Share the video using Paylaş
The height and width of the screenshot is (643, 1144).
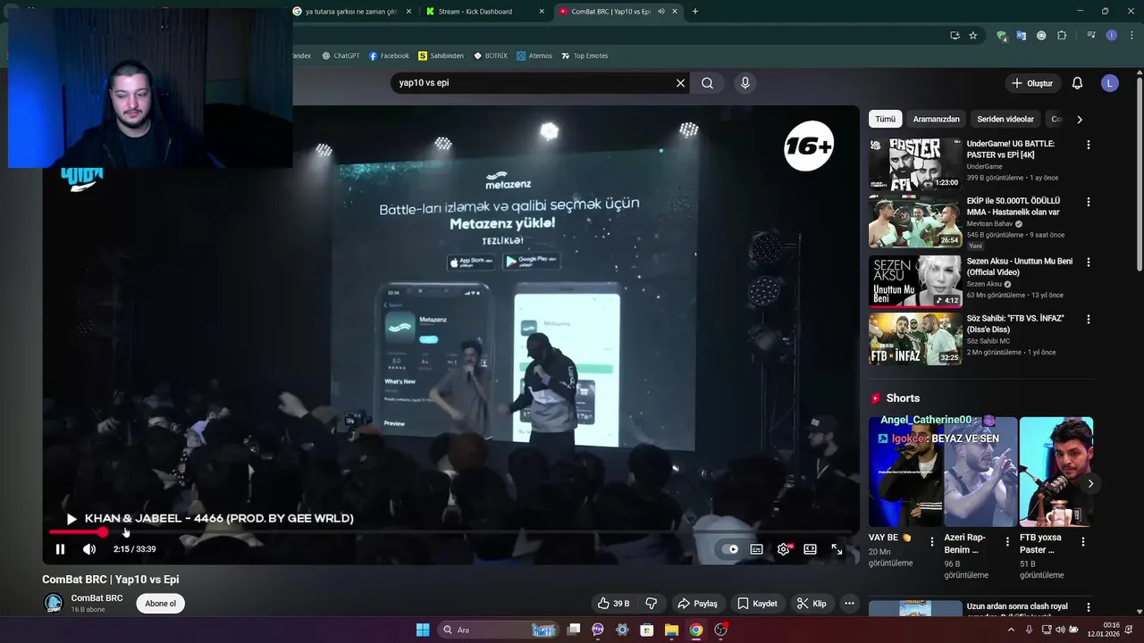coord(697,604)
